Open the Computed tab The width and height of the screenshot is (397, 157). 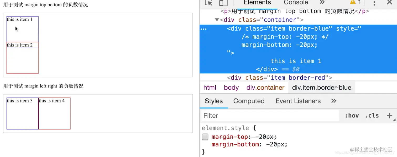[249, 101]
